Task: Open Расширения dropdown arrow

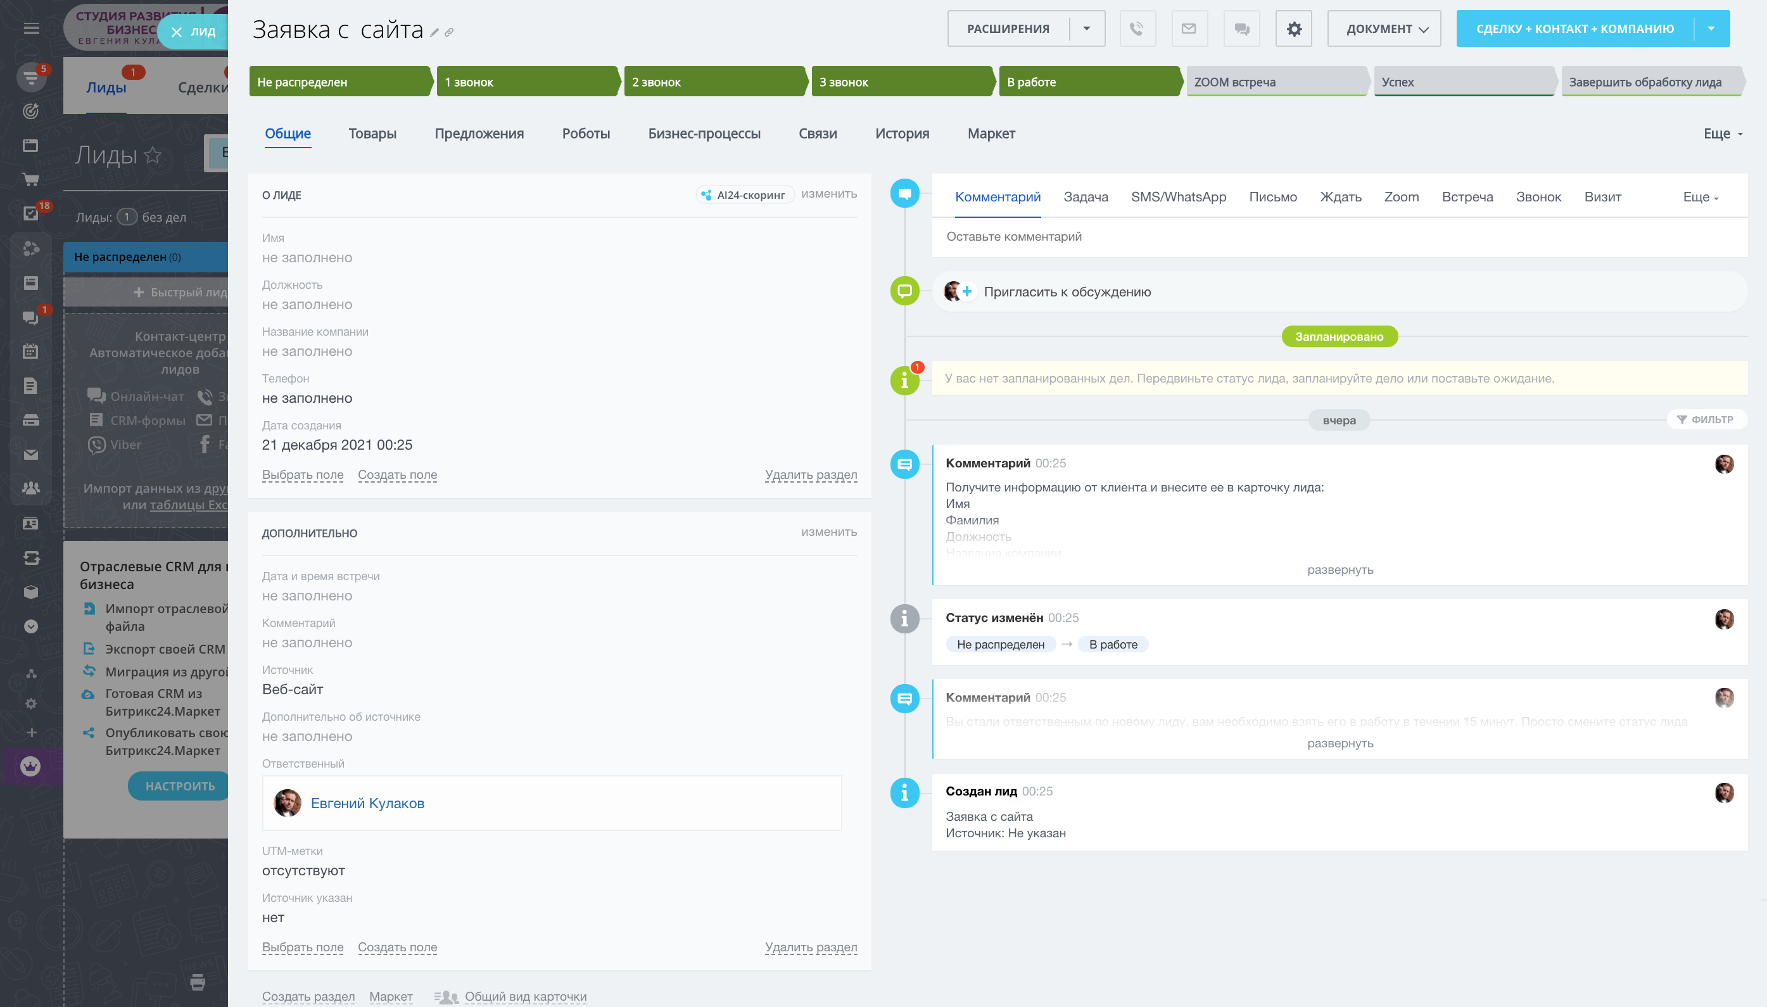Action: (1086, 29)
